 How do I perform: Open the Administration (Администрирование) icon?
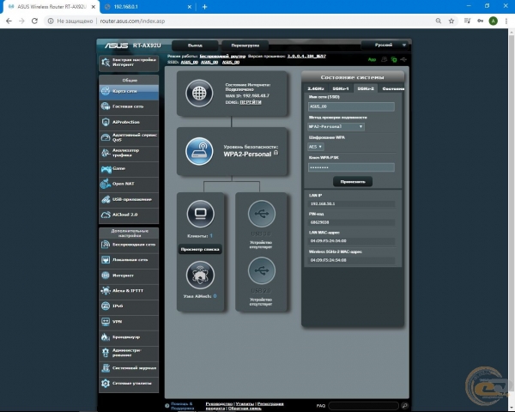point(106,353)
